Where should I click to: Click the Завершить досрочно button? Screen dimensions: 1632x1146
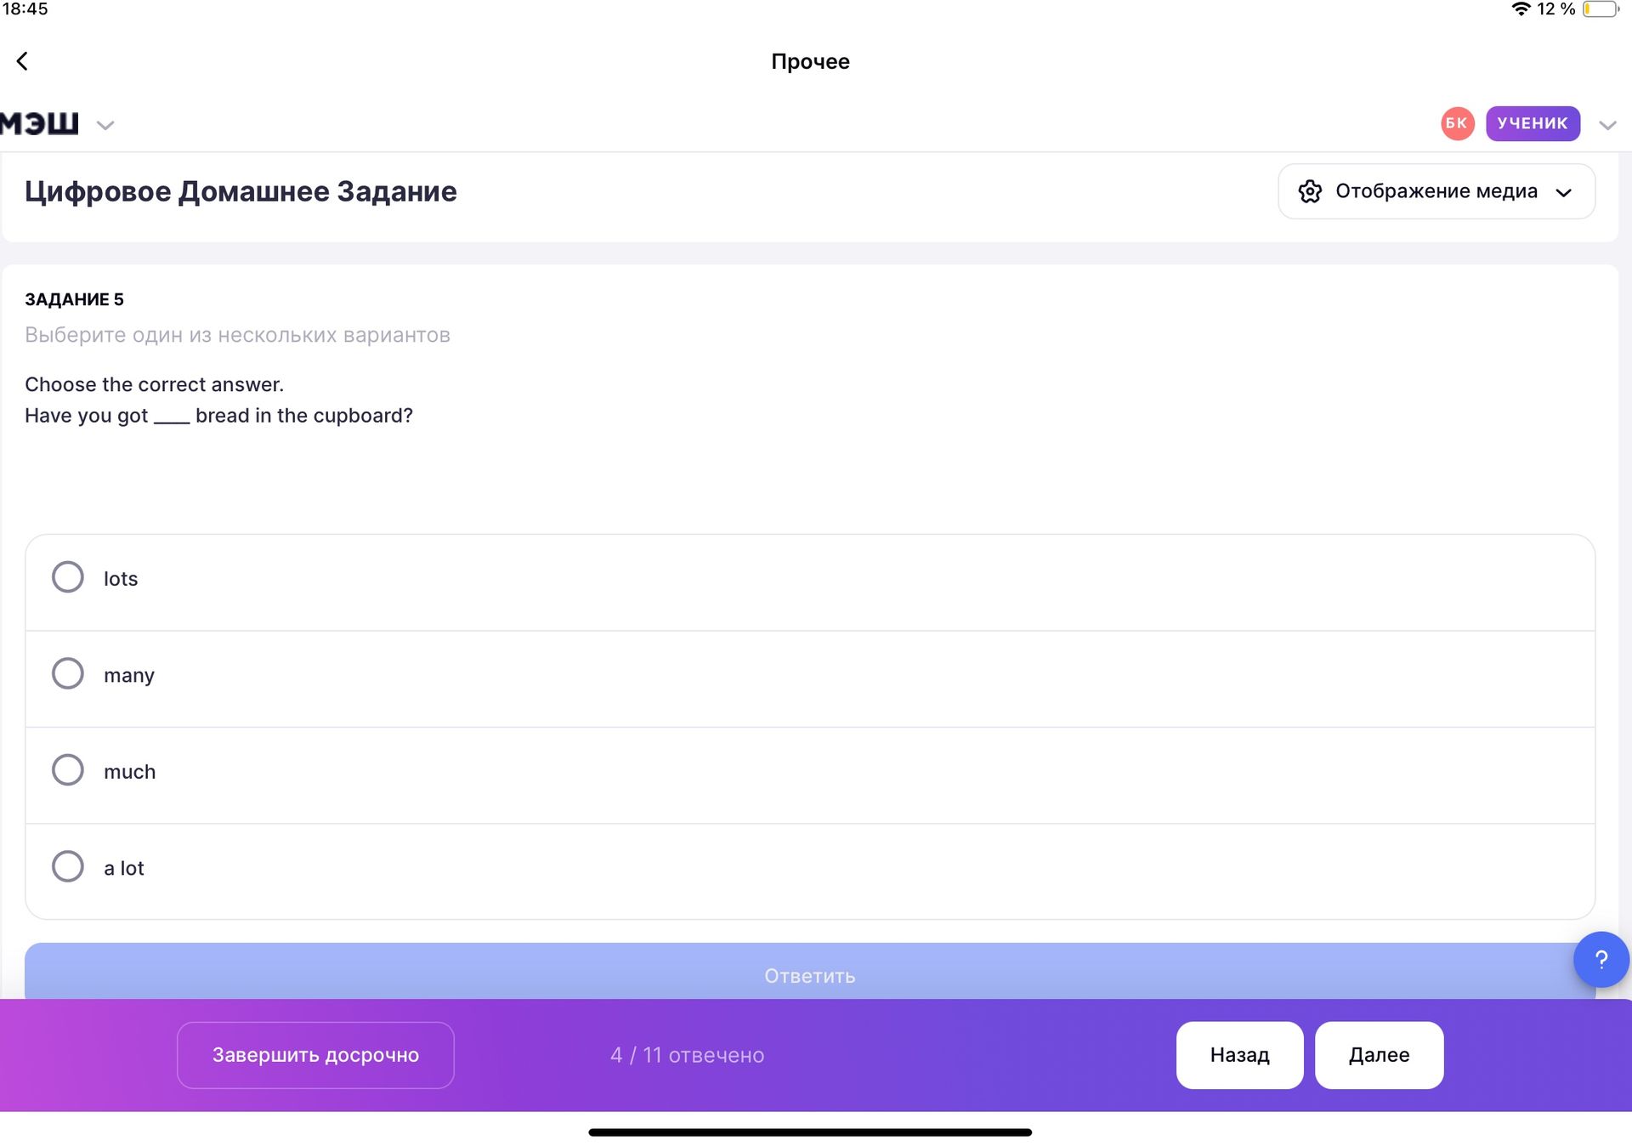(315, 1055)
